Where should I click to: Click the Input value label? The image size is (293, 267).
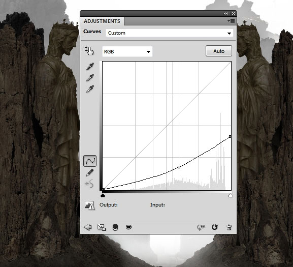[x=157, y=204]
